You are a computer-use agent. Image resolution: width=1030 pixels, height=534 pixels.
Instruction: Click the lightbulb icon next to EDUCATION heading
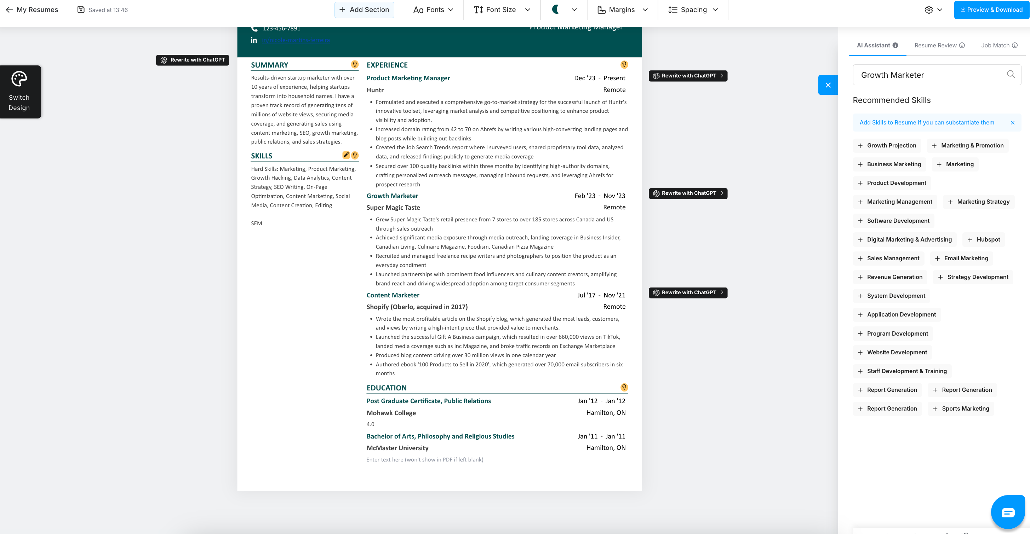click(x=624, y=387)
